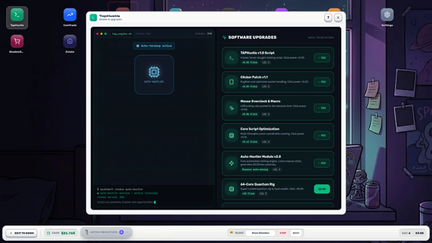This screenshot has height=243, width=432.
Task: Skip to next radio track
Action: 296,233
